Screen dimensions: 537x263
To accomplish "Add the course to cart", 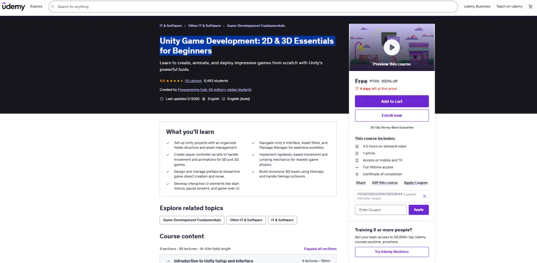I will [x=392, y=101].
